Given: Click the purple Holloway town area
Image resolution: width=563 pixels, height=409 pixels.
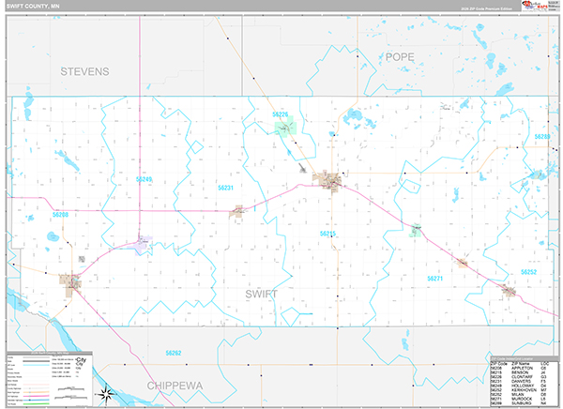Looking at the screenshot, I should 140,246.
